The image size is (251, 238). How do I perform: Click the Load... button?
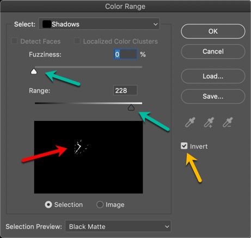213,76
